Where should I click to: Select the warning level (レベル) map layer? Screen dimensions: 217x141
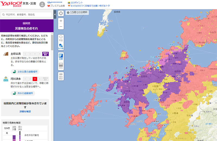tap(61, 46)
